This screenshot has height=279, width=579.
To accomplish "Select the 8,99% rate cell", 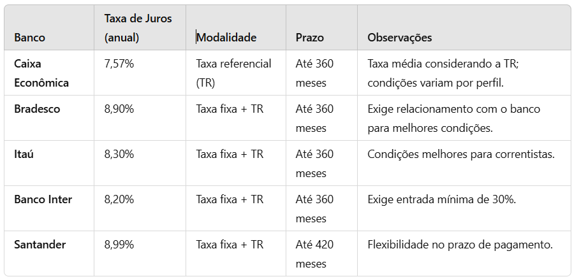I will click(119, 245).
